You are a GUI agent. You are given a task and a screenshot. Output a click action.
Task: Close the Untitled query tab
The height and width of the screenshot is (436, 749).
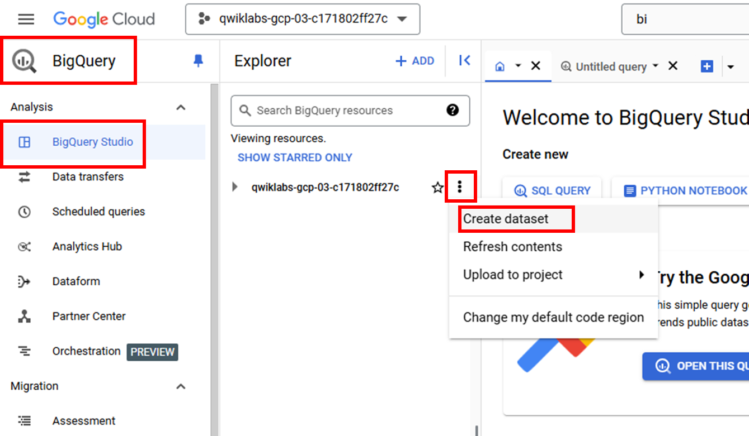[673, 66]
